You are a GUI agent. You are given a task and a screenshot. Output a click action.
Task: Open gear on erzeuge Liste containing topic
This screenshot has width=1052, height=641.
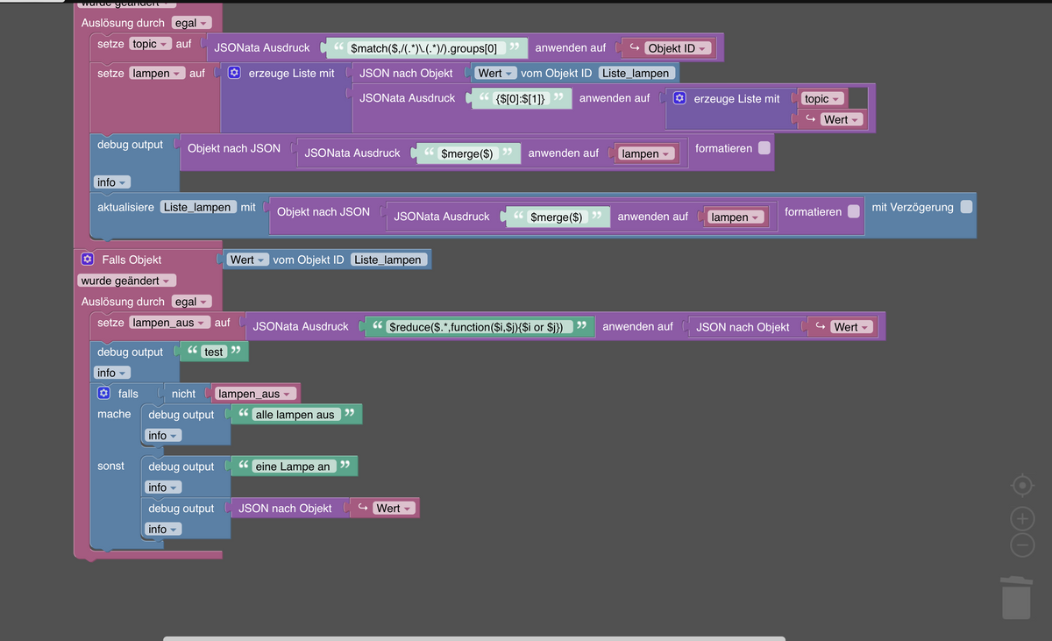pyautogui.click(x=679, y=99)
